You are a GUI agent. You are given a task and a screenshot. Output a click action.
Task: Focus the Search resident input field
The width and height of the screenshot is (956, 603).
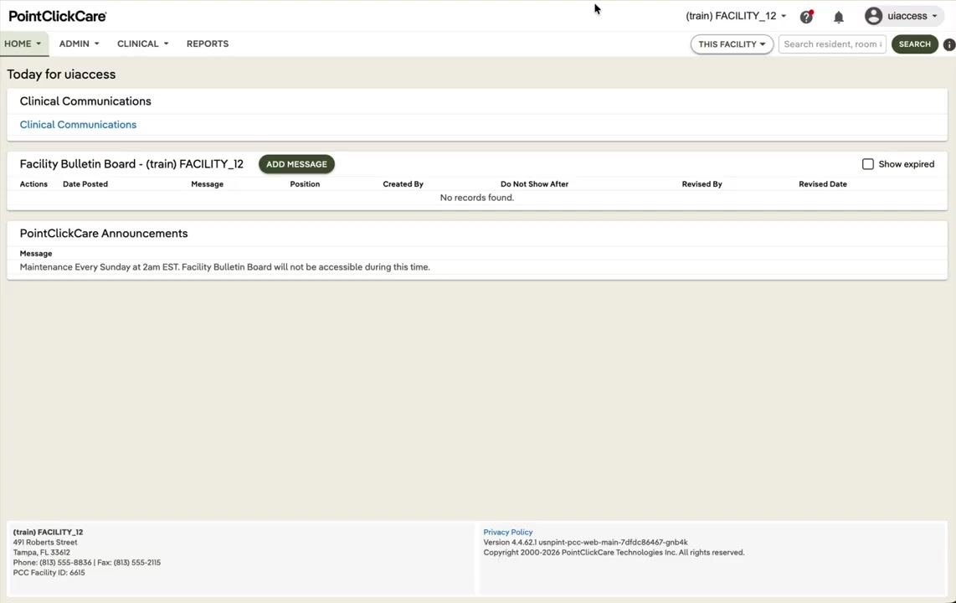pyautogui.click(x=832, y=44)
